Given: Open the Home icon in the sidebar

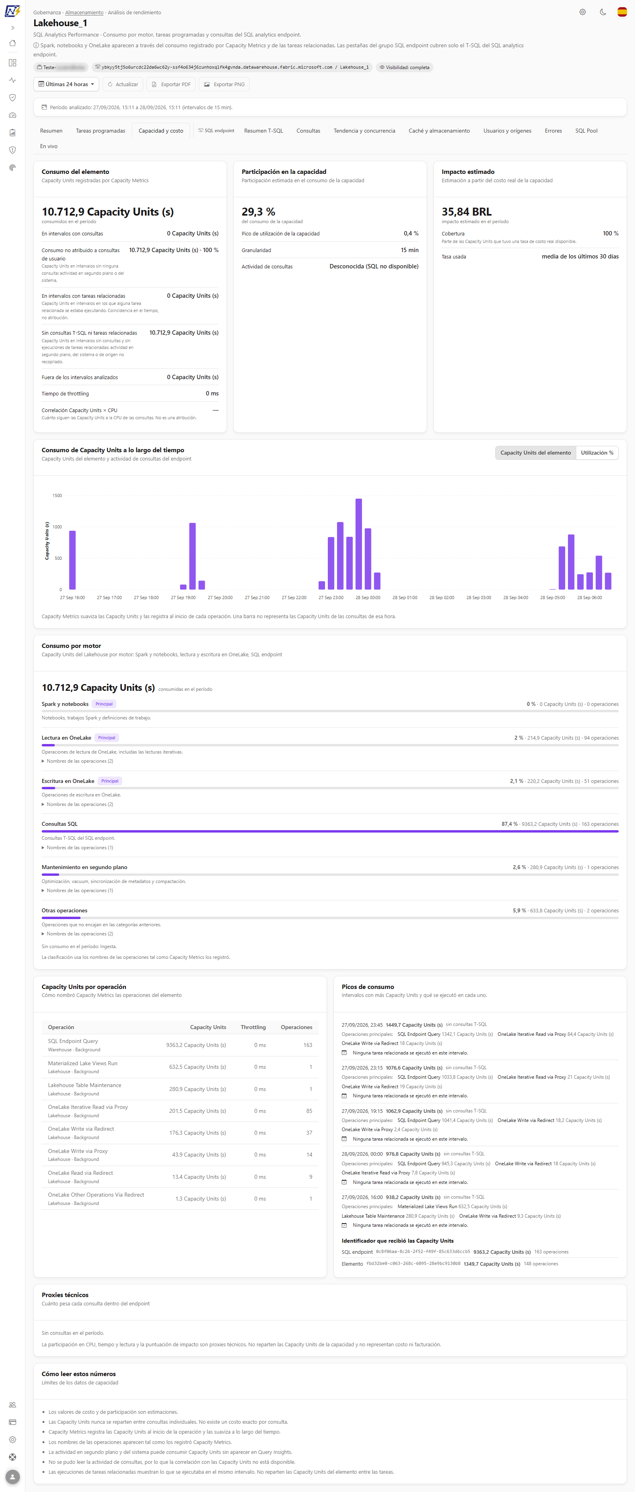Looking at the screenshot, I should click(x=13, y=43).
